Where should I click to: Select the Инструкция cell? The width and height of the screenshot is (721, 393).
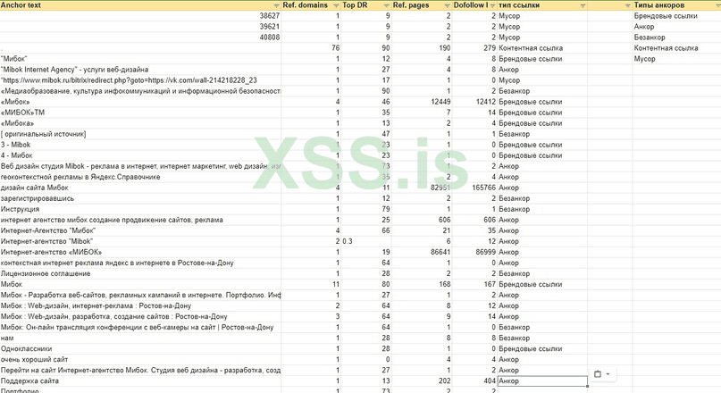[140, 209]
